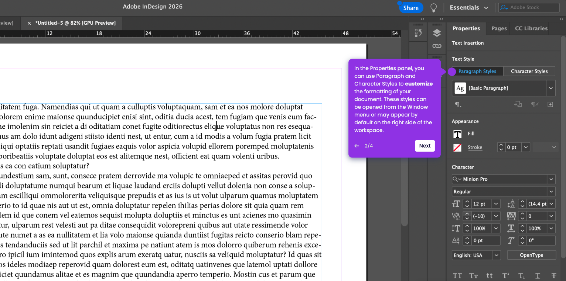This screenshot has width=566, height=281.
Task: Open the kerning (-10) dropdown
Action: point(496,216)
